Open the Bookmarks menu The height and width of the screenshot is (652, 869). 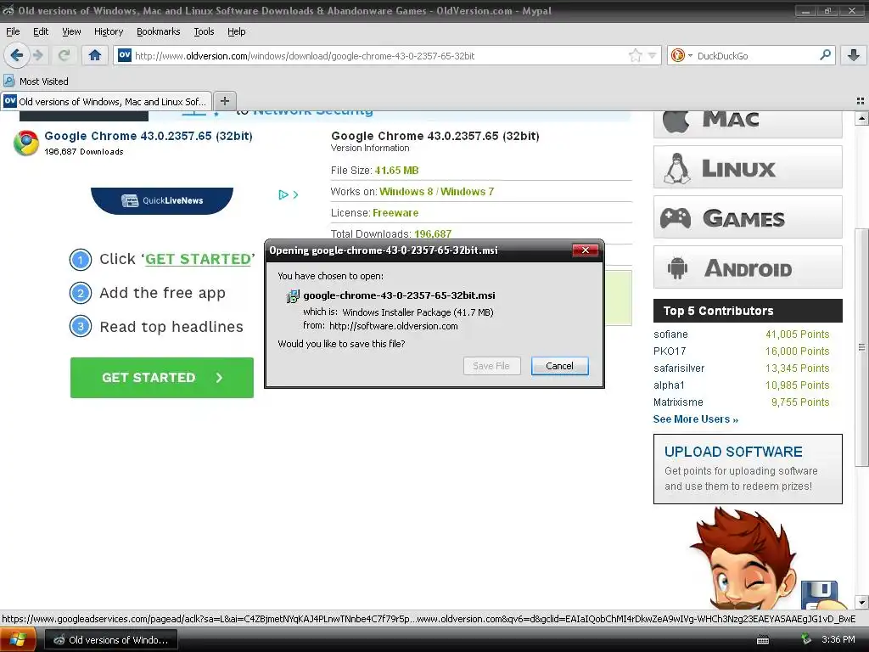159,31
